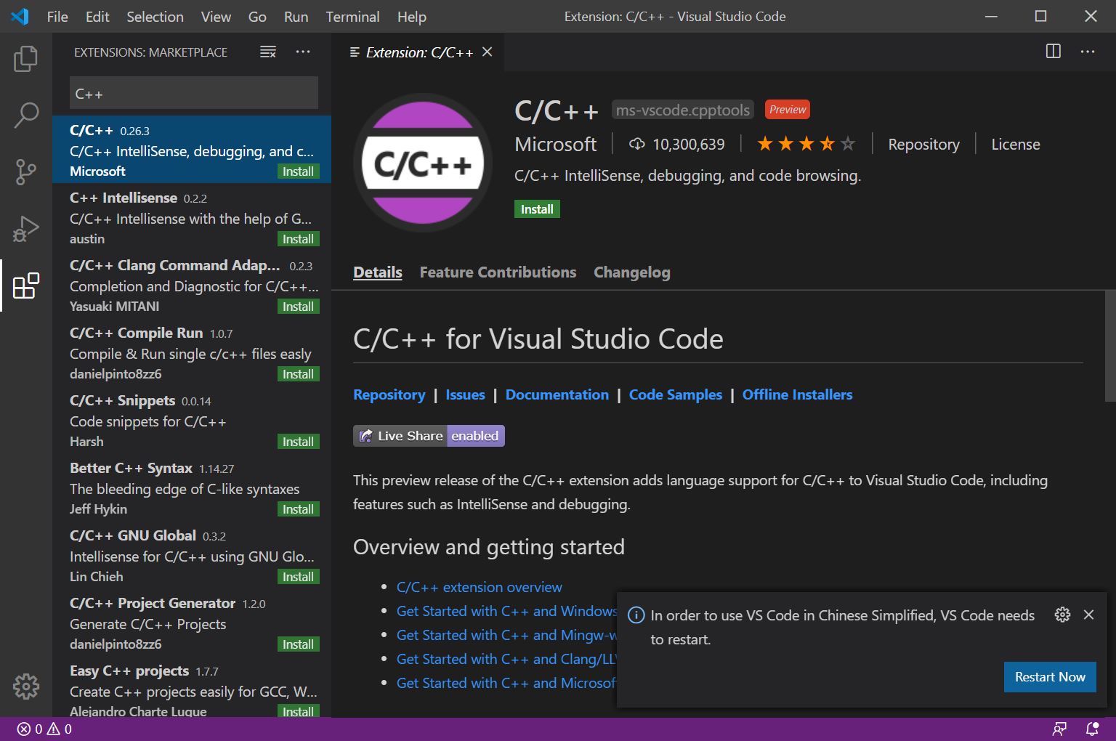Open editor more actions menu
The height and width of the screenshot is (741, 1116).
[x=1088, y=52]
